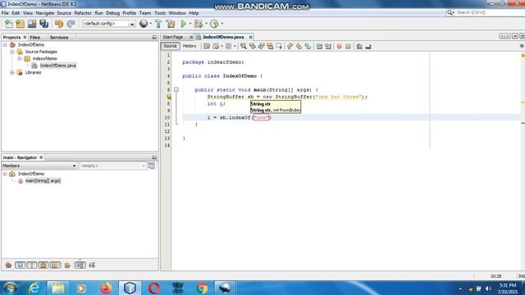Toggle Show Fields in Navigator footer
Screen dimensions: 525x295
pyautogui.click(x=20, y=265)
